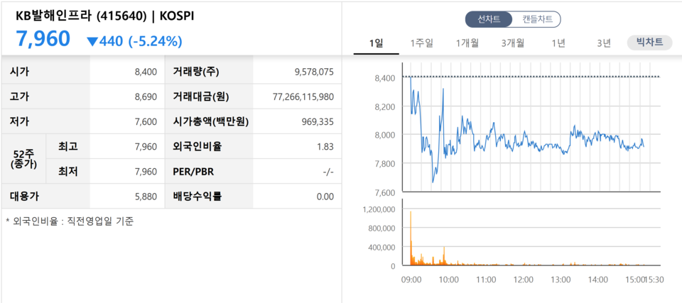
Task: Click the current price 7,960
Action: click(x=43, y=39)
